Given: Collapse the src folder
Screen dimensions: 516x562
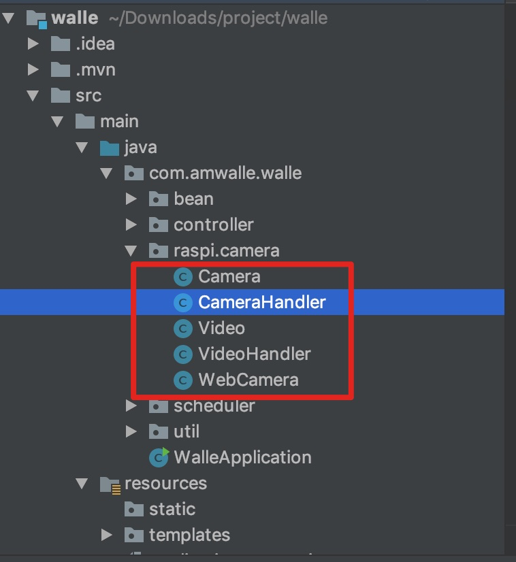Looking at the screenshot, I should (33, 96).
